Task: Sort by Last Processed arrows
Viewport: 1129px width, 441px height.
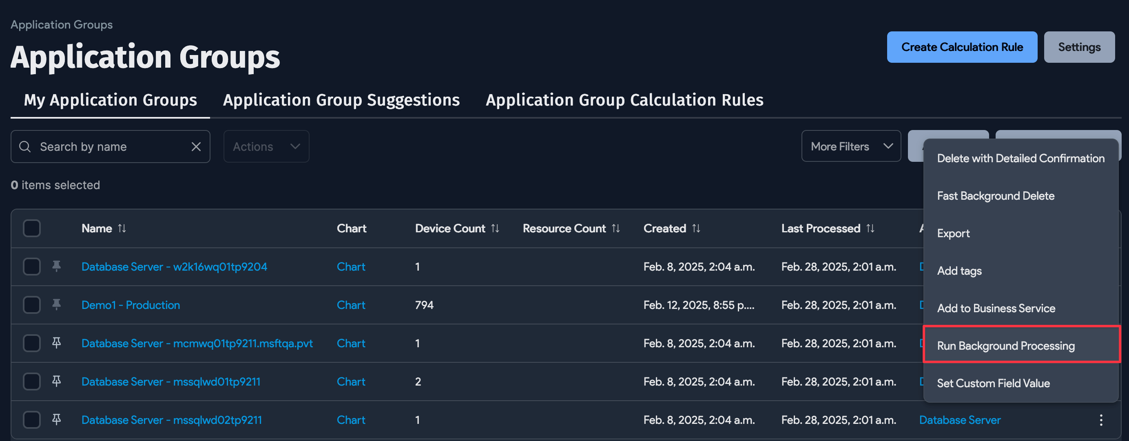Action: [870, 228]
